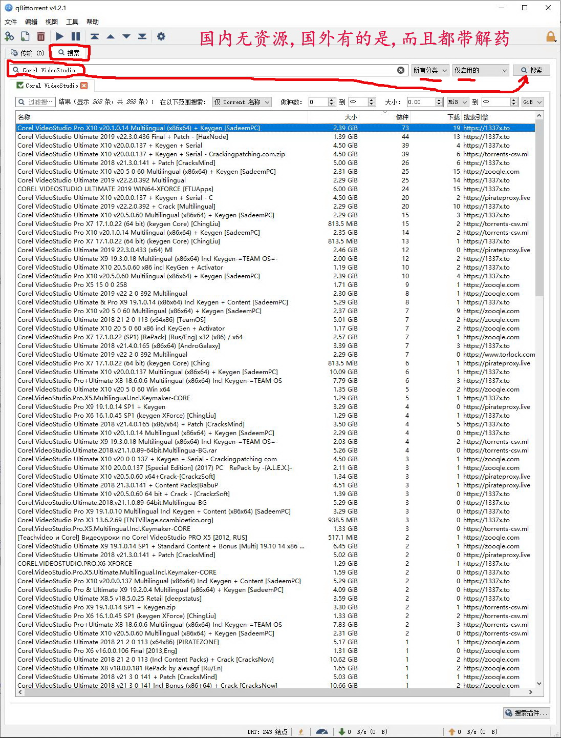Click the results vertical scrollbar
Image resolution: width=561 pixels, height=738 pixels.
pos(539,209)
